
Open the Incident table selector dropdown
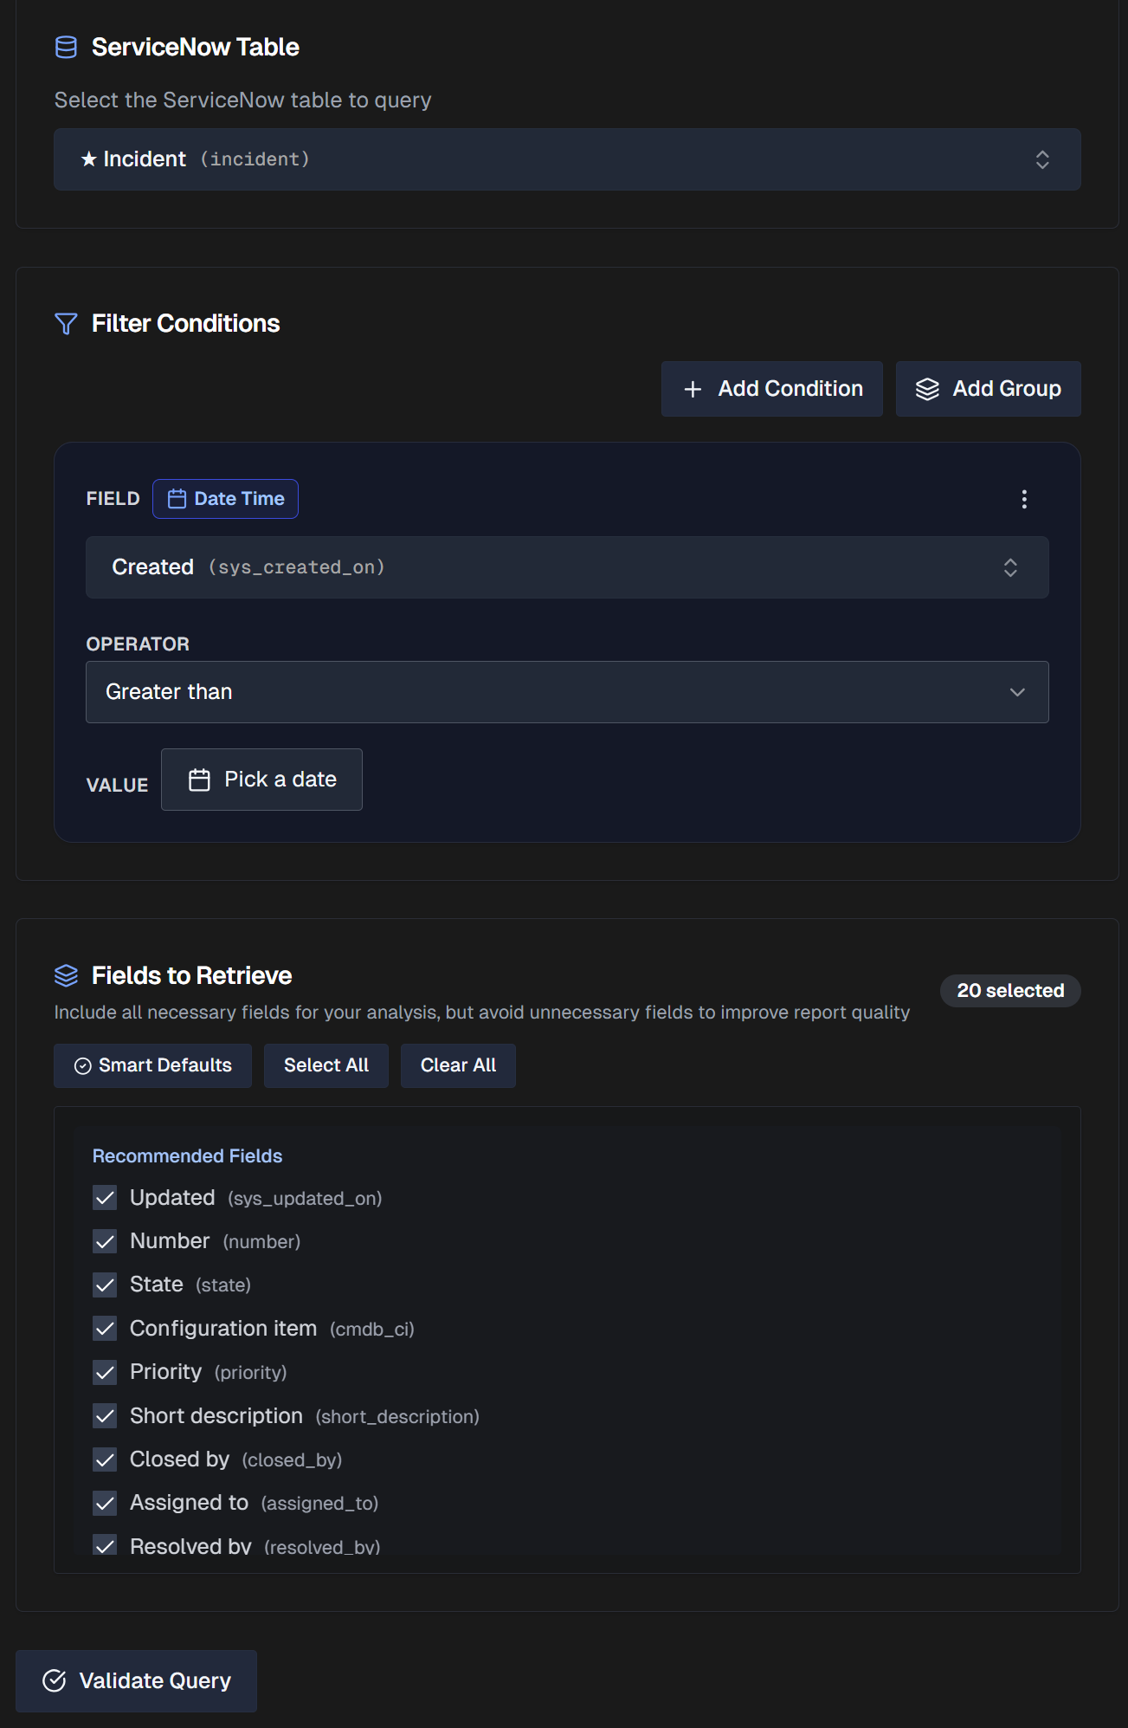click(x=567, y=159)
